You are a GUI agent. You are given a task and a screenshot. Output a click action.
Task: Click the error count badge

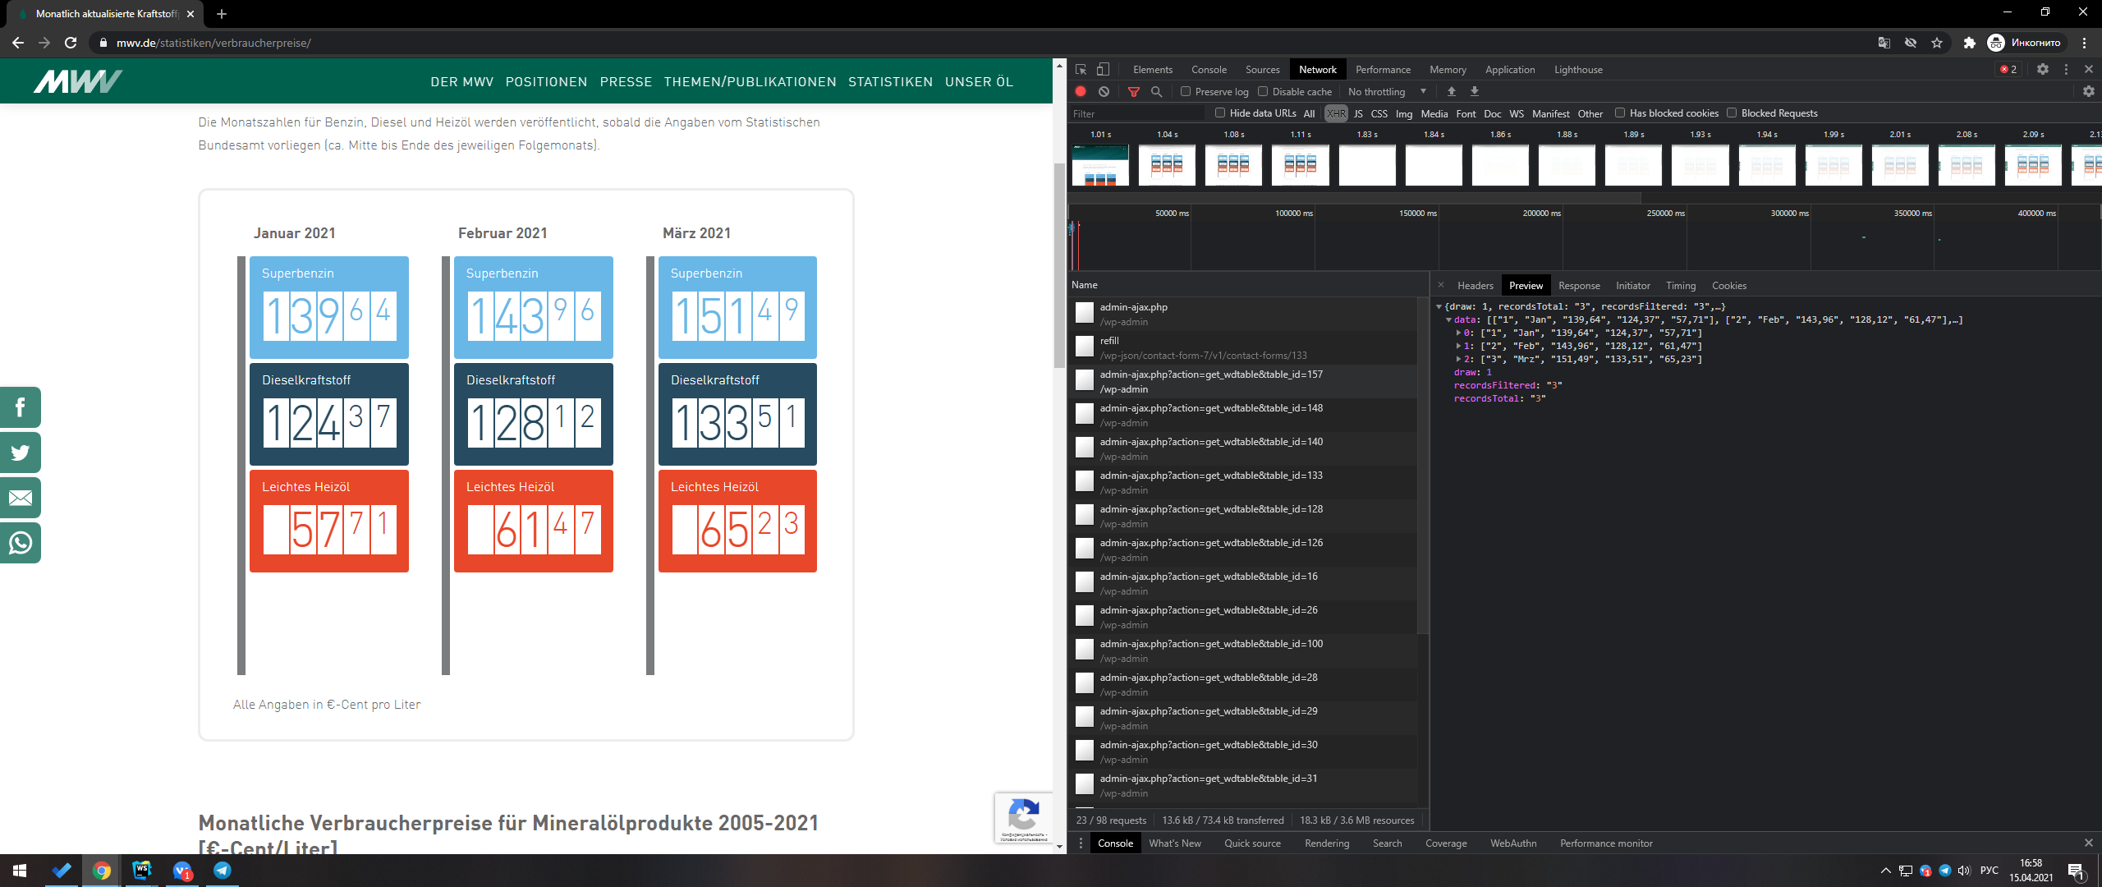2008,70
